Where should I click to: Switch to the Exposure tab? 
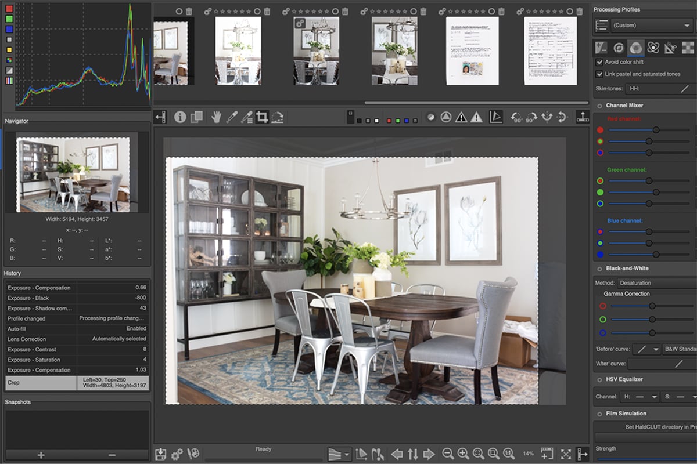601,48
